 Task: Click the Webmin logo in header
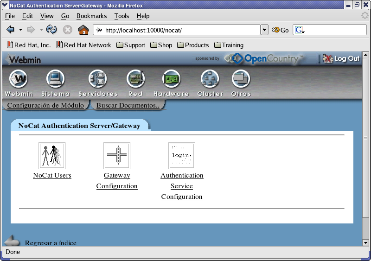[x=24, y=59]
